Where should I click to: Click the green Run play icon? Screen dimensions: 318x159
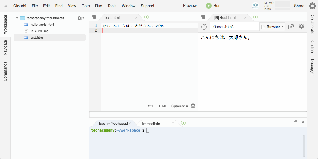pos(209,6)
